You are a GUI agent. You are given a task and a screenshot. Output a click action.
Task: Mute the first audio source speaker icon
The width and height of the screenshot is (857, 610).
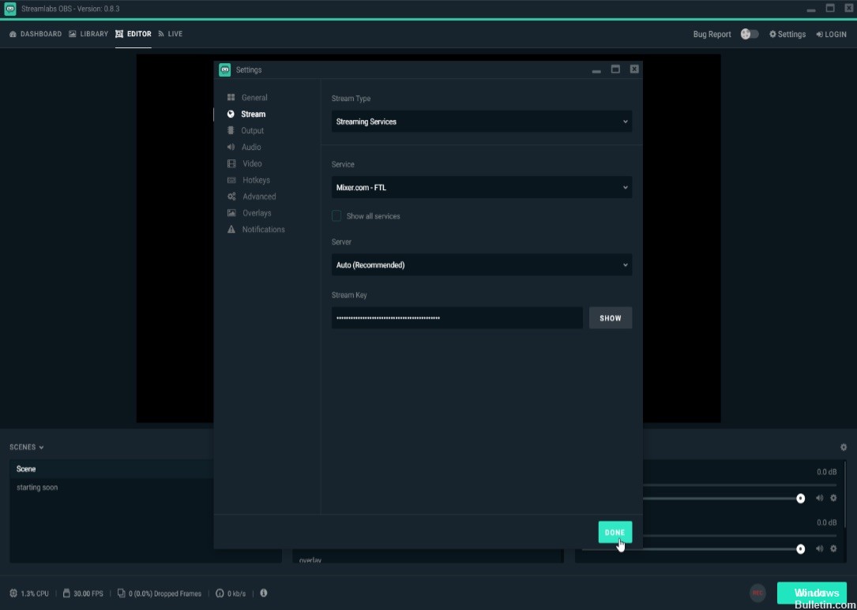click(x=819, y=498)
